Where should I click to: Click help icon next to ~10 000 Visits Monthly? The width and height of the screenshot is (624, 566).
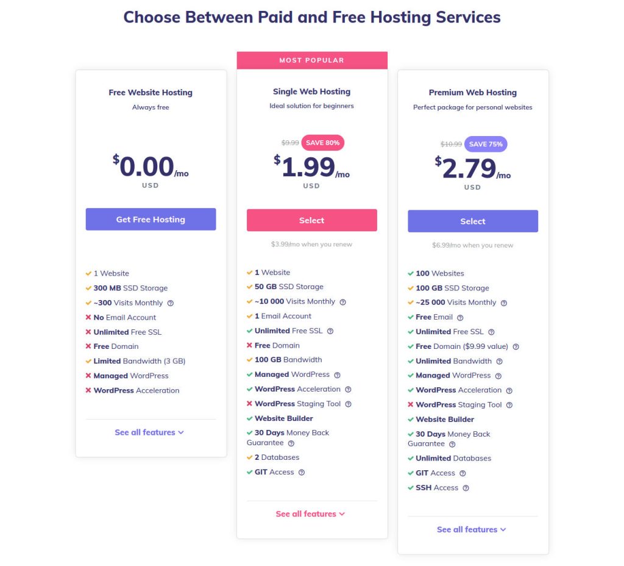pos(343,302)
